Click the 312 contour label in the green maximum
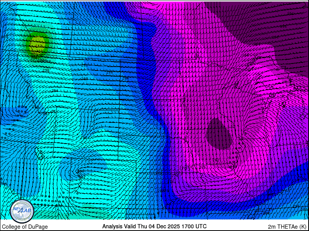Screen dimensions: 309x231 pos(39,46)
